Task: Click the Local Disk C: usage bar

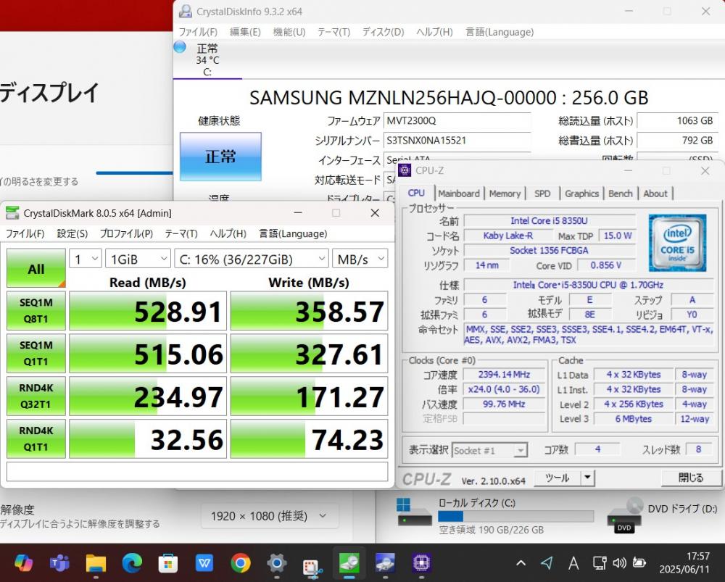Action: pyautogui.click(x=515, y=516)
